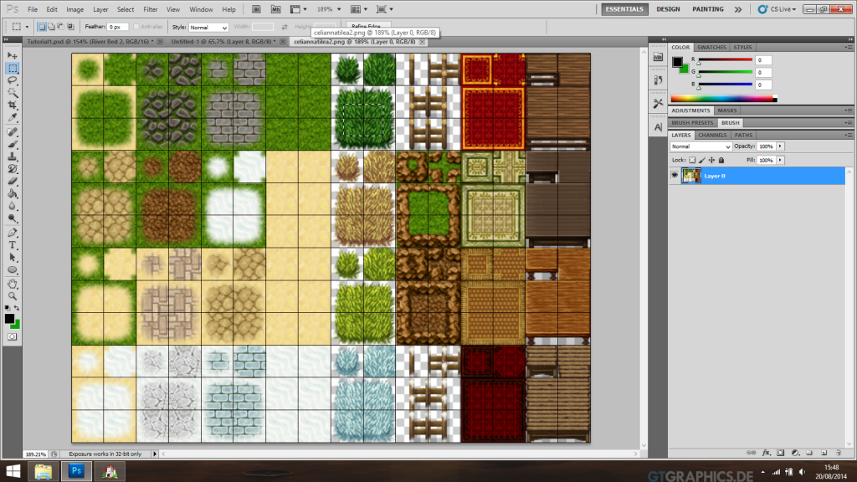The height and width of the screenshot is (482, 857).
Task: Select the Clone Stamp tool
Action: pyautogui.click(x=12, y=156)
